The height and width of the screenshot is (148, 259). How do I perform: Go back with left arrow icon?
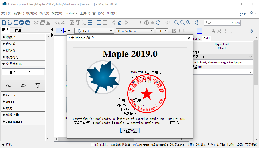[114, 23]
